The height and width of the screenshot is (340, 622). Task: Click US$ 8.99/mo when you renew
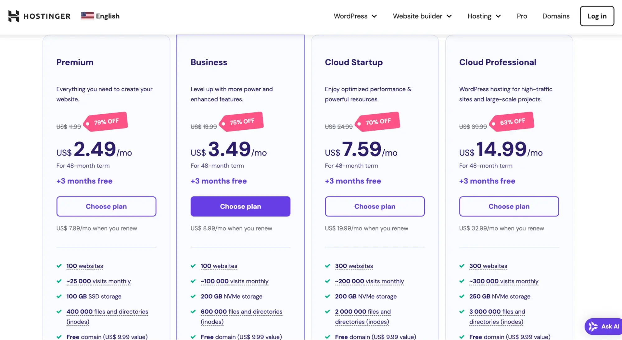[x=231, y=228]
